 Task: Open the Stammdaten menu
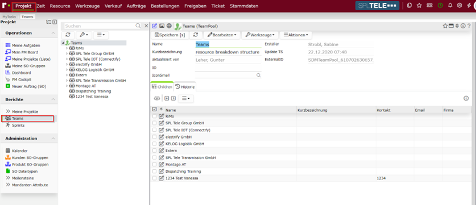(244, 6)
